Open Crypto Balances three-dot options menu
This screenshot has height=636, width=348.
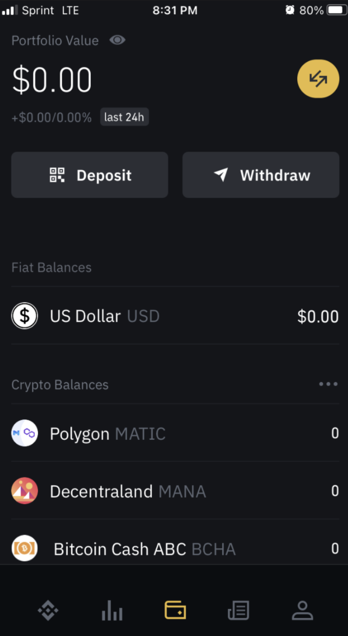(x=328, y=384)
